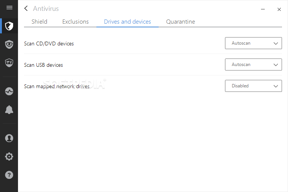Image resolution: width=288 pixels, height=192 pixels.
Task: Click the TV shield sidebar icon
Action: pos(9,62)
